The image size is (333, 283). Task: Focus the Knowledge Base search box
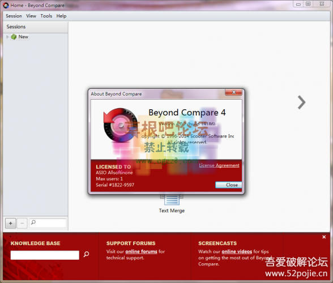click(x=45, y=255)
